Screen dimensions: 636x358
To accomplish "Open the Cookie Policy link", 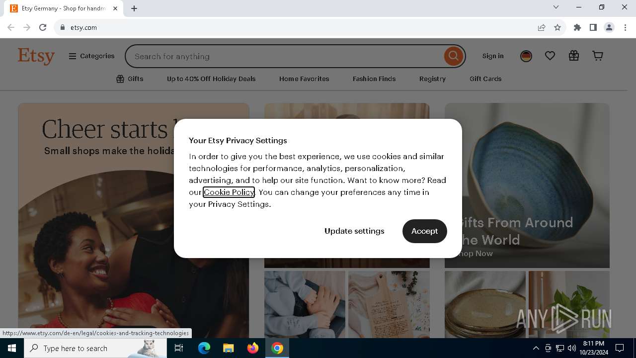I will (229, 192).
